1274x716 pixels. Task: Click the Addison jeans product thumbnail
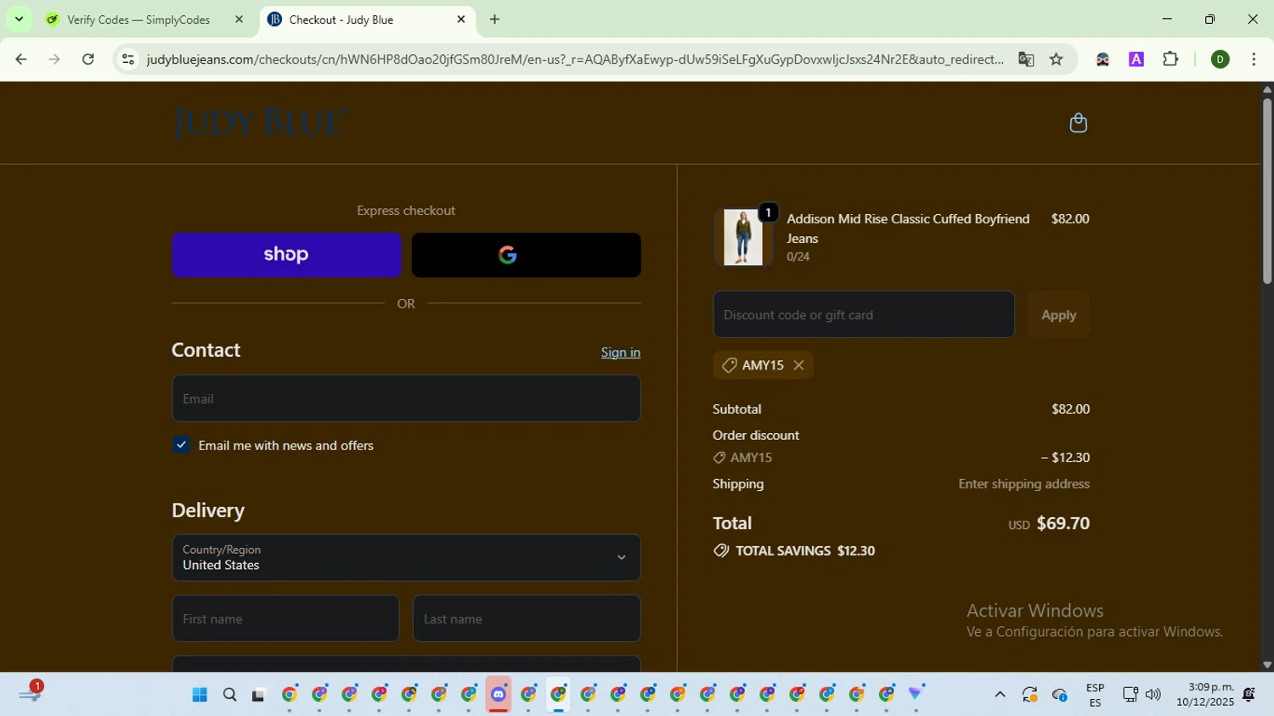tap(743, 237)
